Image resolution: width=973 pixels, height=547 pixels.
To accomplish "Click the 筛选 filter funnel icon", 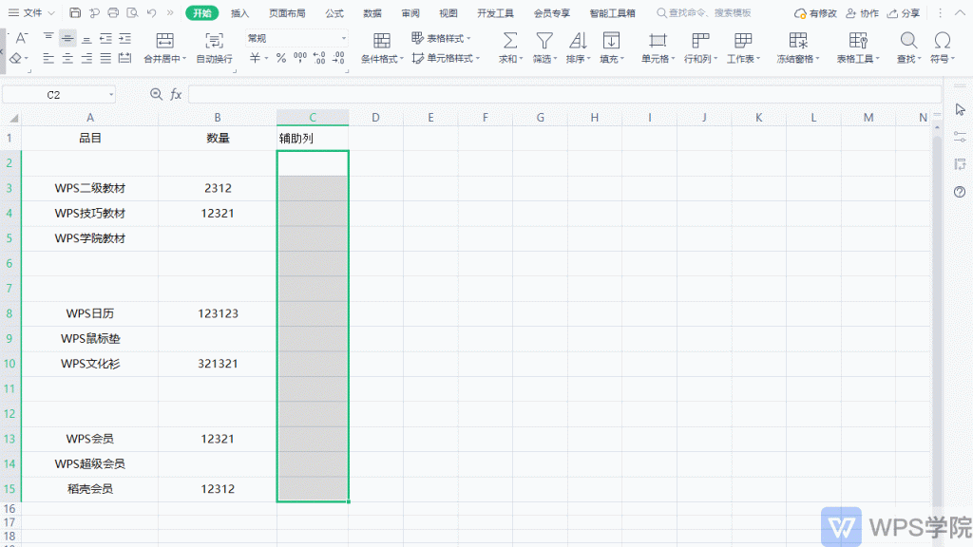I will (x=544, y=41).
